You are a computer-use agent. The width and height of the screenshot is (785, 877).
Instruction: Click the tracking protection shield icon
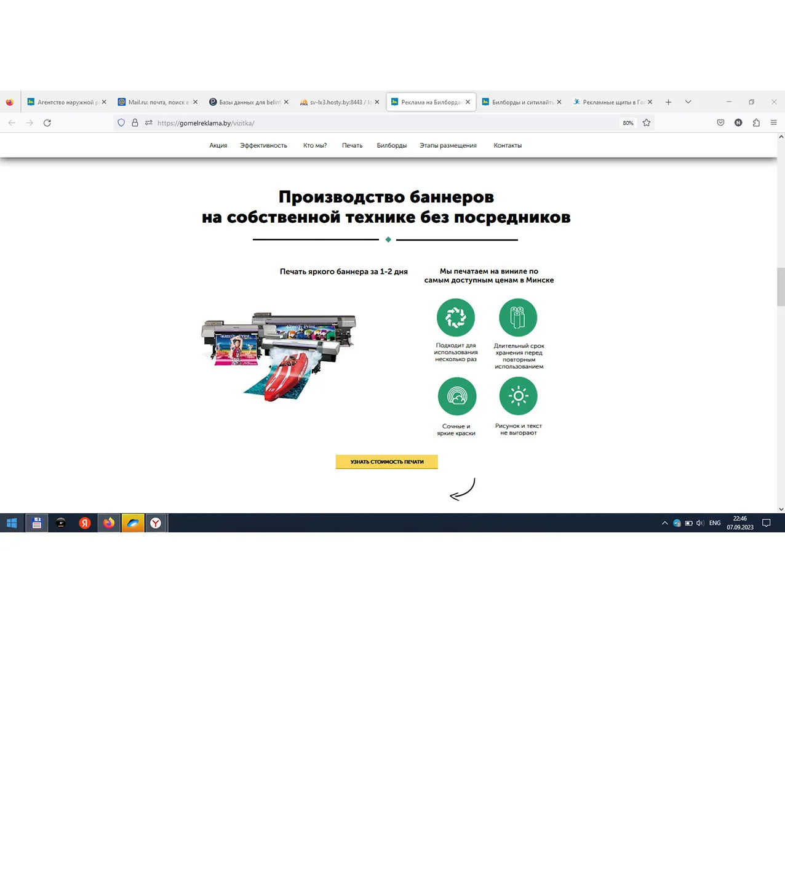121,123
